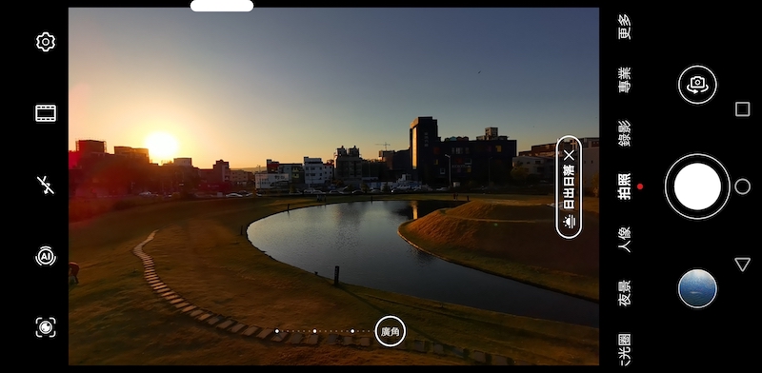Viewport: 762px width, 373px height.
Task: Switch to 夜景 night mode
Action: [x=625, y=293]
